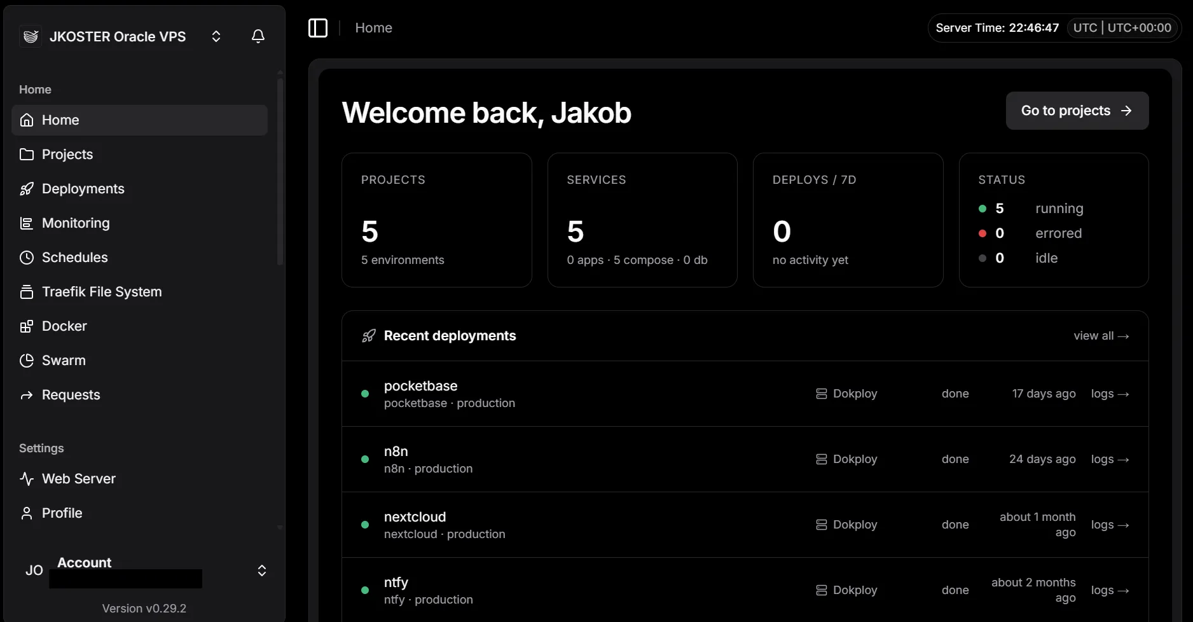Click server icon in nextcloud row

[822, 525]
